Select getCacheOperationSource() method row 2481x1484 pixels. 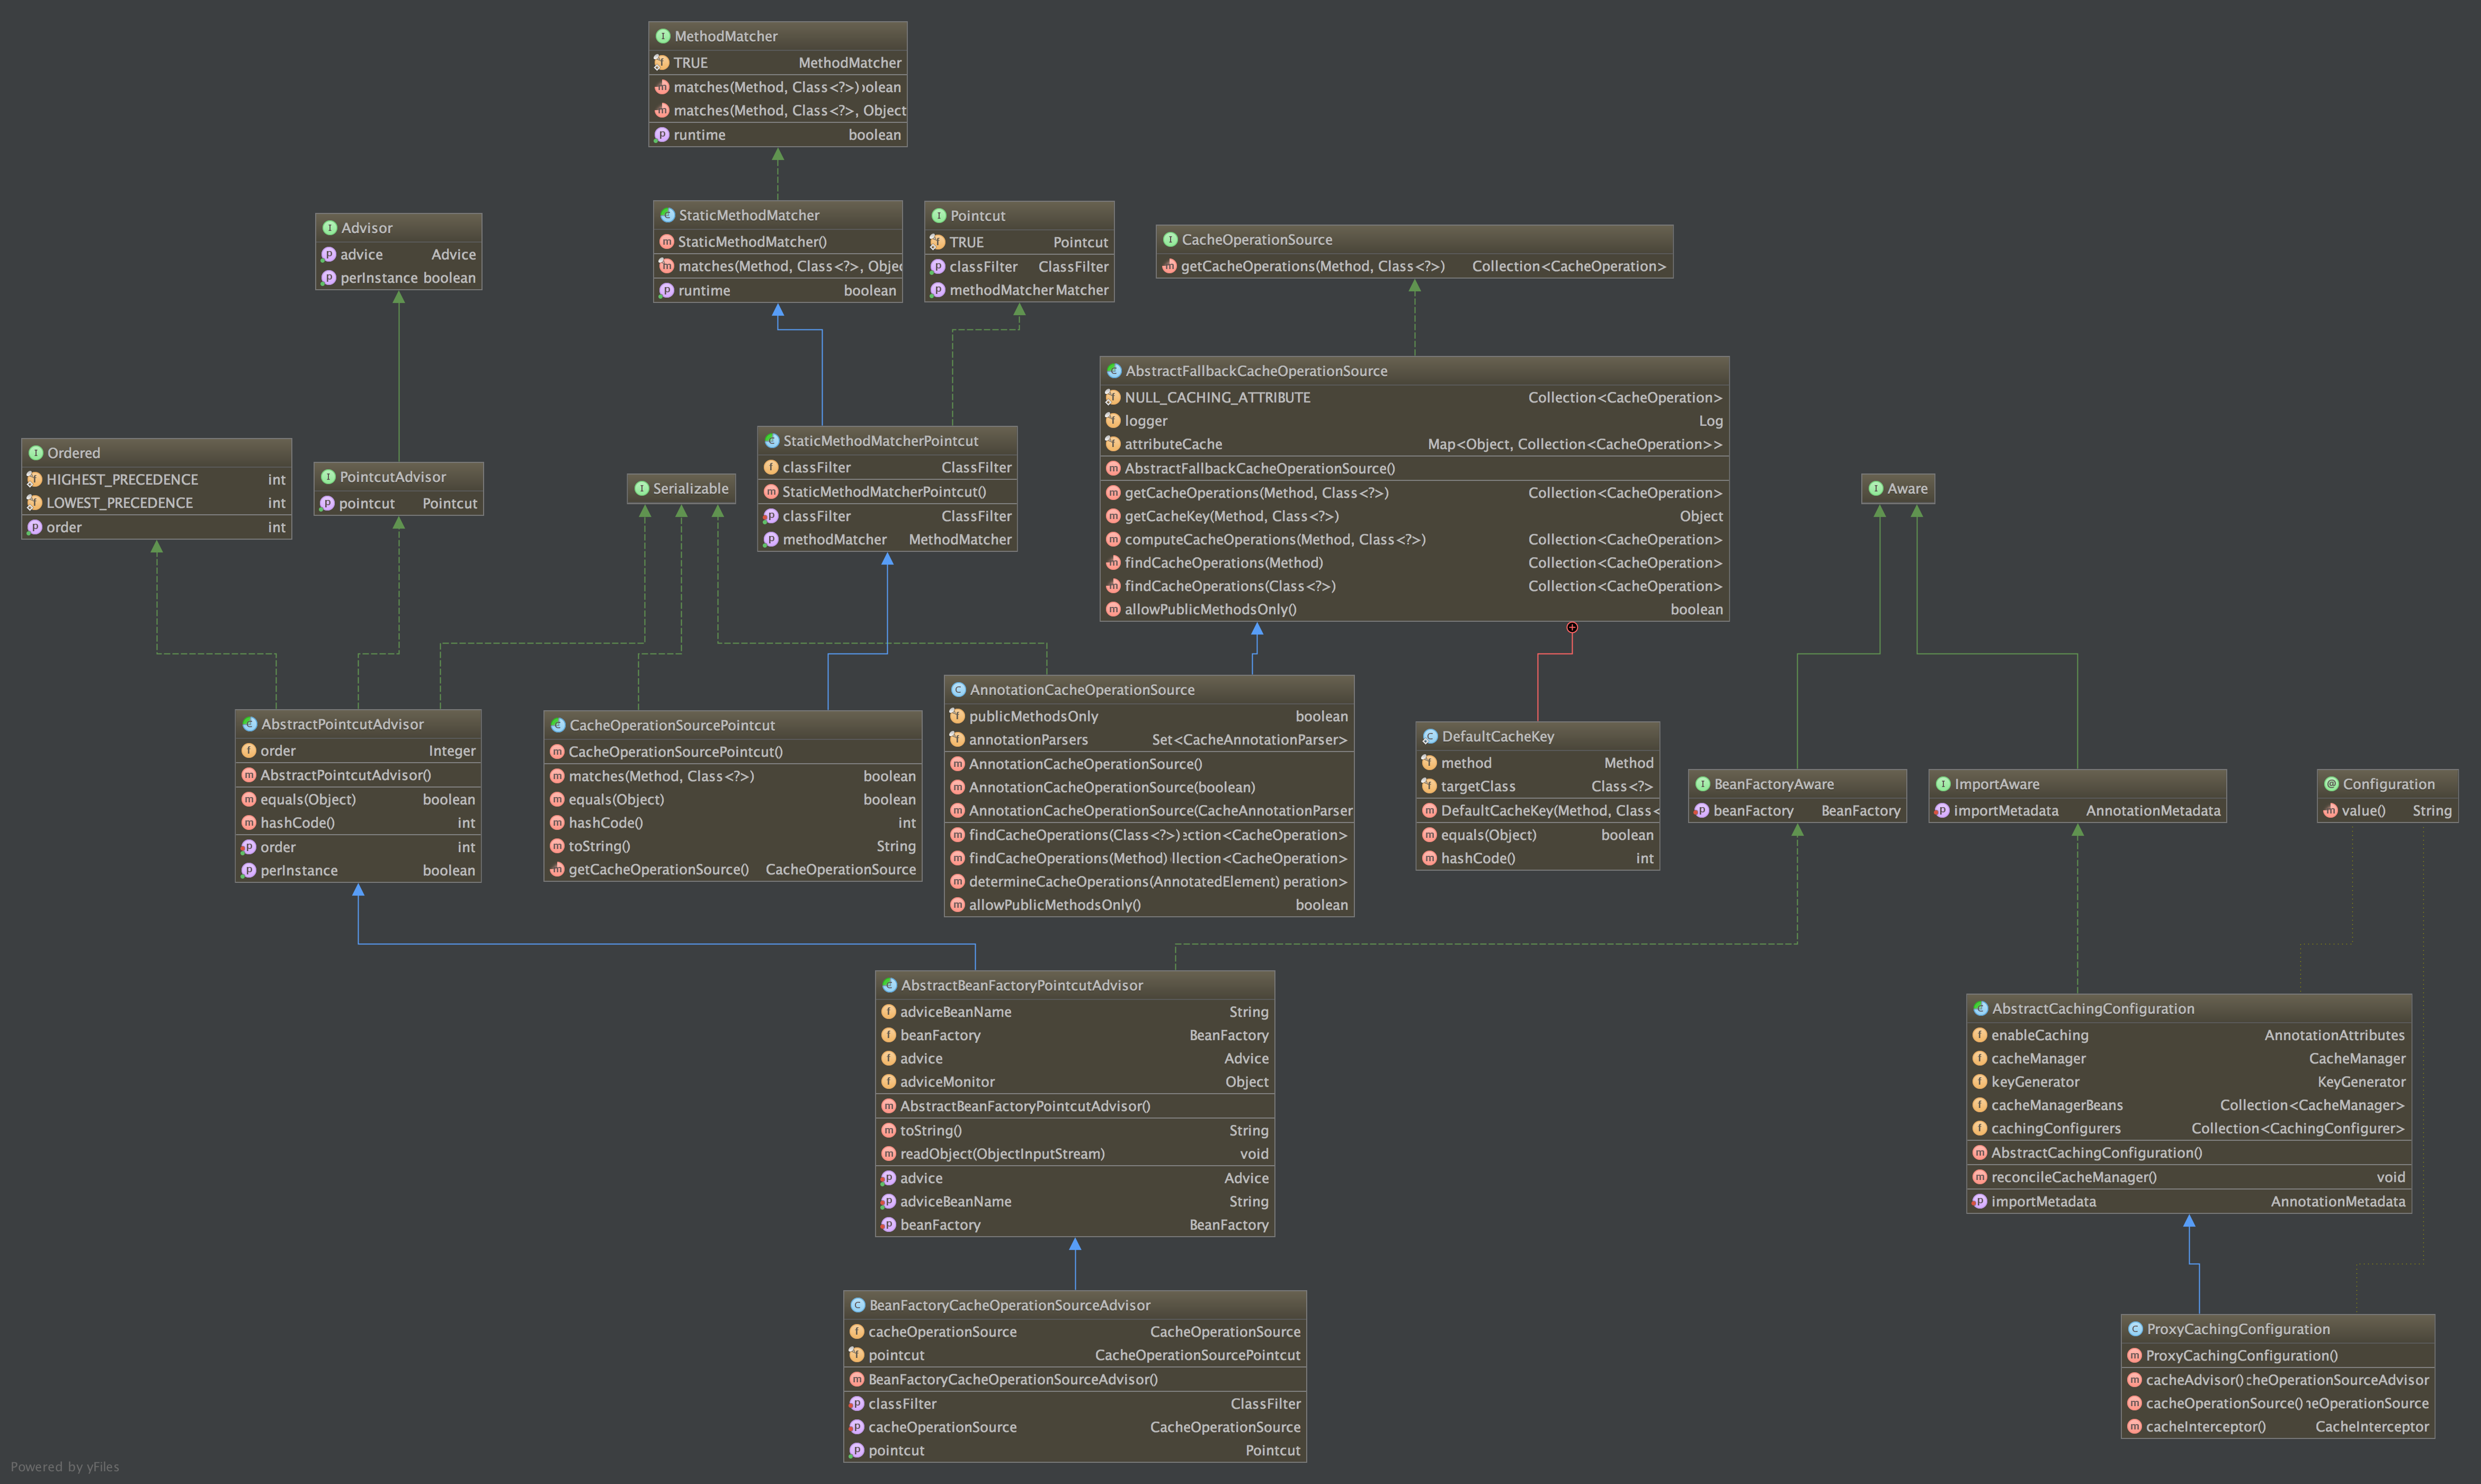tap(732, 870)
